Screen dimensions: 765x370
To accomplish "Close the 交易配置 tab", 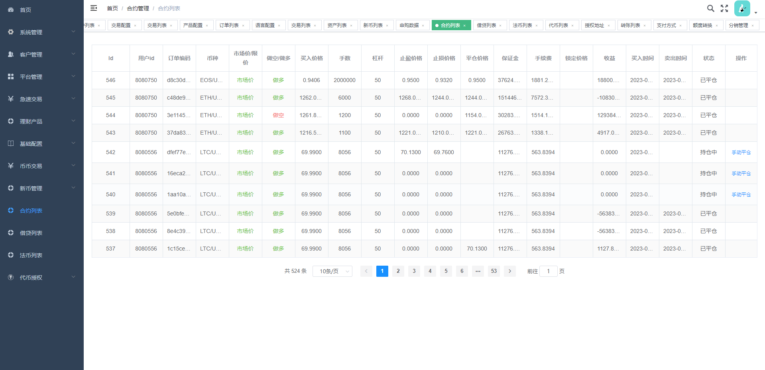I will tap(135, 25).
